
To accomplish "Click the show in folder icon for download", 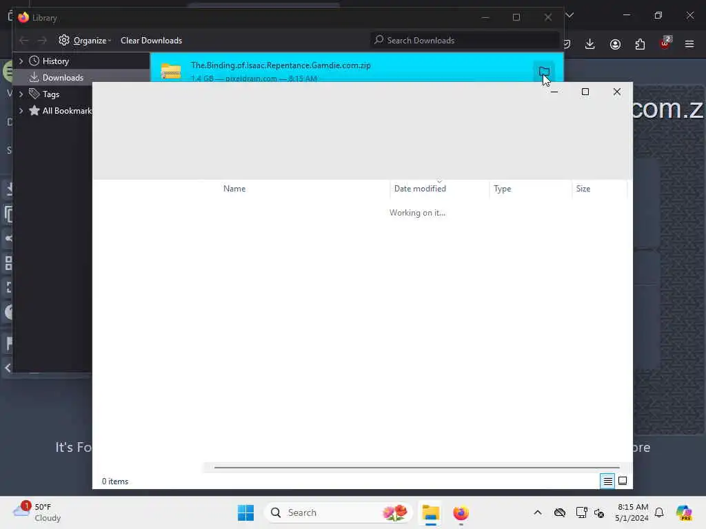I will [x=544, y=71].
